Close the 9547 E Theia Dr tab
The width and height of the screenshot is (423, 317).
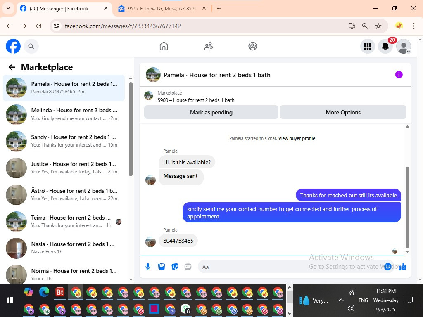point(204,8)
